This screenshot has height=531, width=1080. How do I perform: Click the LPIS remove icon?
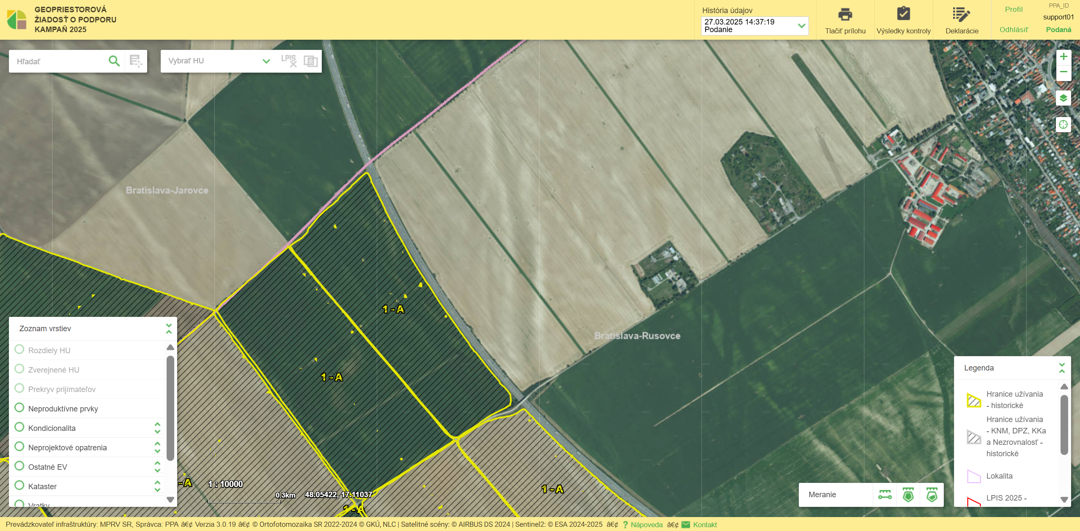point(289,61)
